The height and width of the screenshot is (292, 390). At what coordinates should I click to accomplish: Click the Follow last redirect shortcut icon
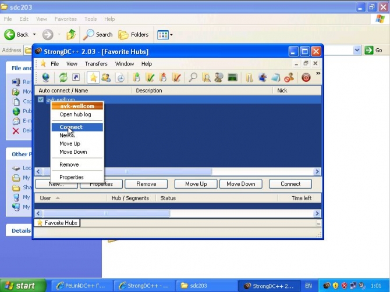[x=76, y=77]
